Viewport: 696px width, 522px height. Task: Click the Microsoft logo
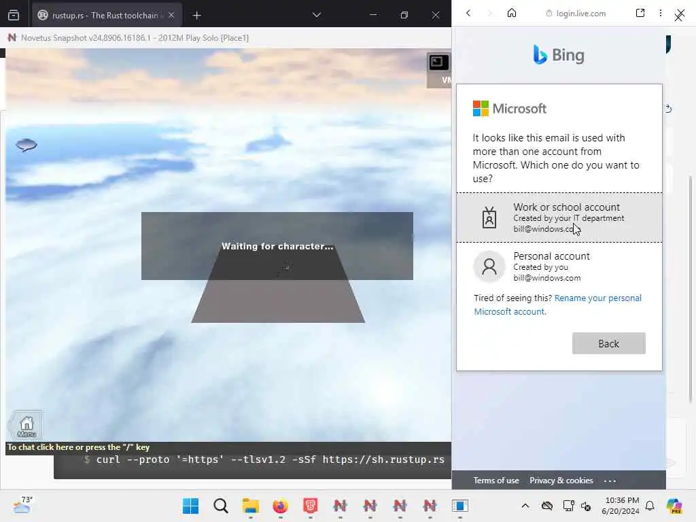pos(510,108)
